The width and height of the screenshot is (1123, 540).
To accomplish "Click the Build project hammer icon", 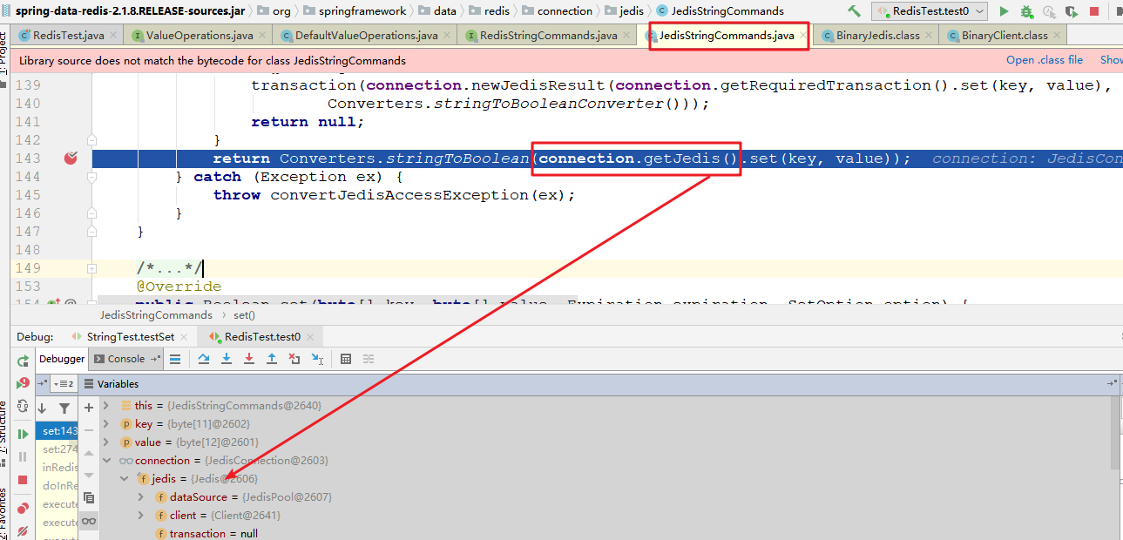I will (x=854, y=11).
